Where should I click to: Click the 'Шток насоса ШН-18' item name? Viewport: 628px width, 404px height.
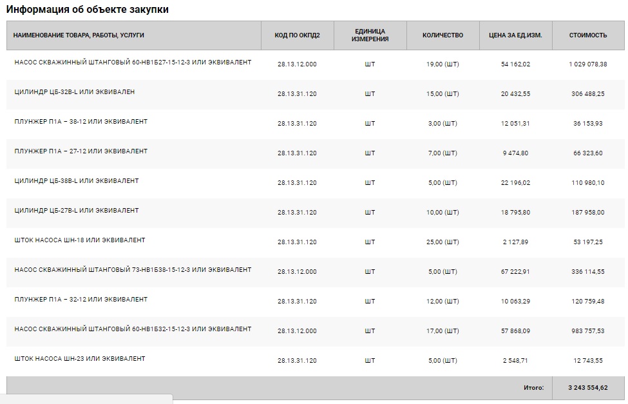point(79,240)
